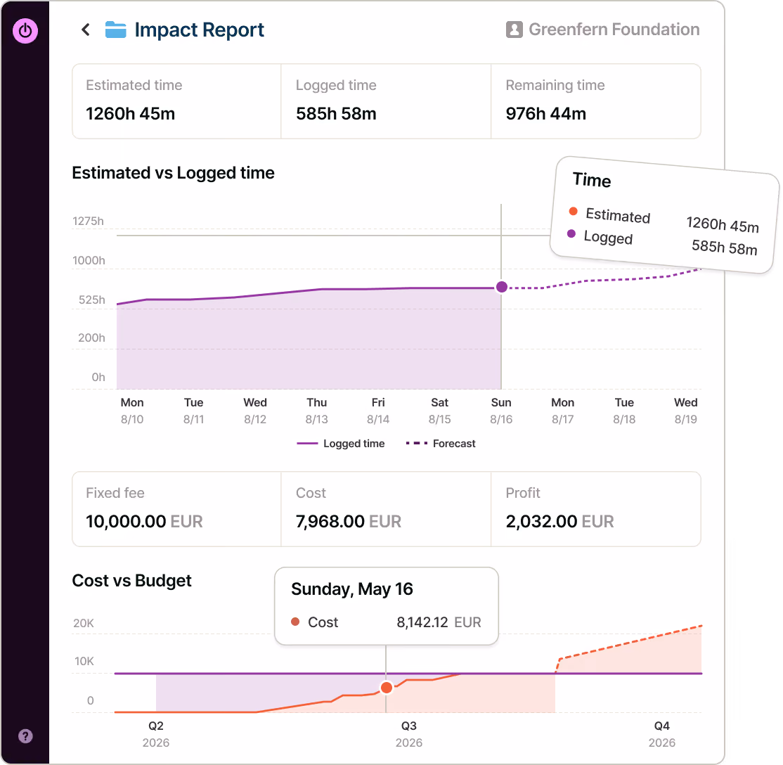Click the Impact Report project title
Viewport: 783px width, 765px height.
point(199,30)
